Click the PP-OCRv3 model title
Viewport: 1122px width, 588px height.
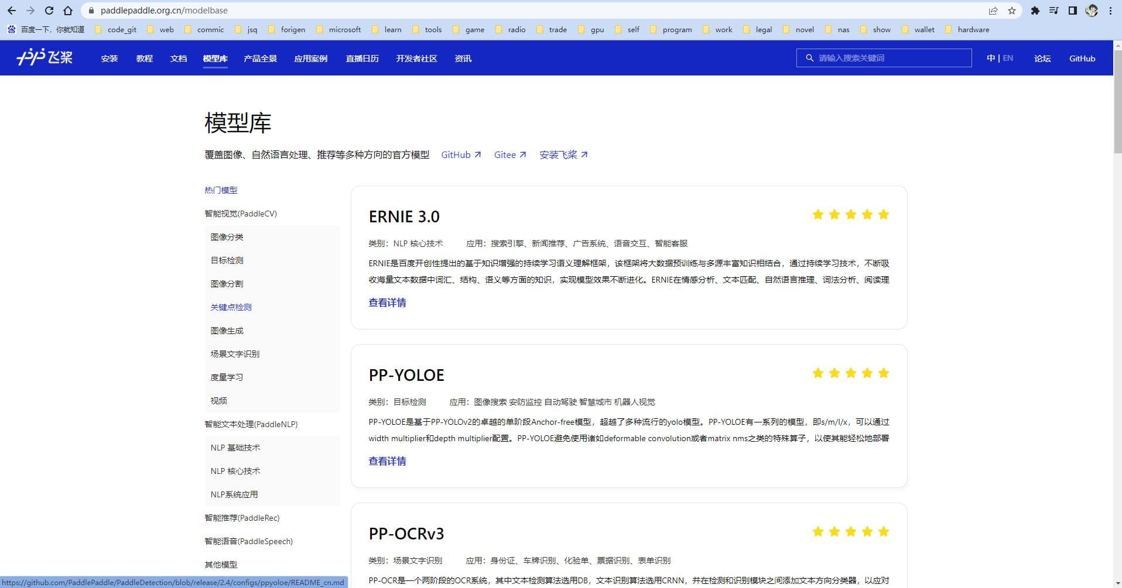pyautogui.click(x=406, y=534)
